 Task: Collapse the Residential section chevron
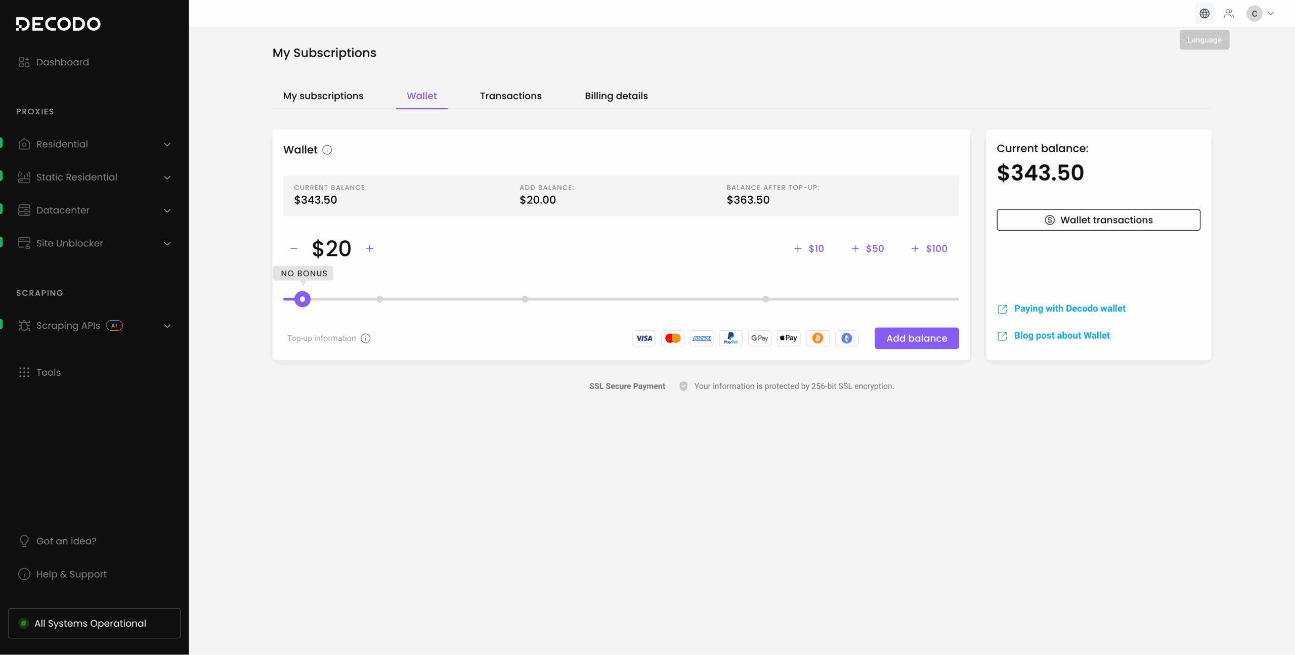pyautogui.click(x=167, y=144)
